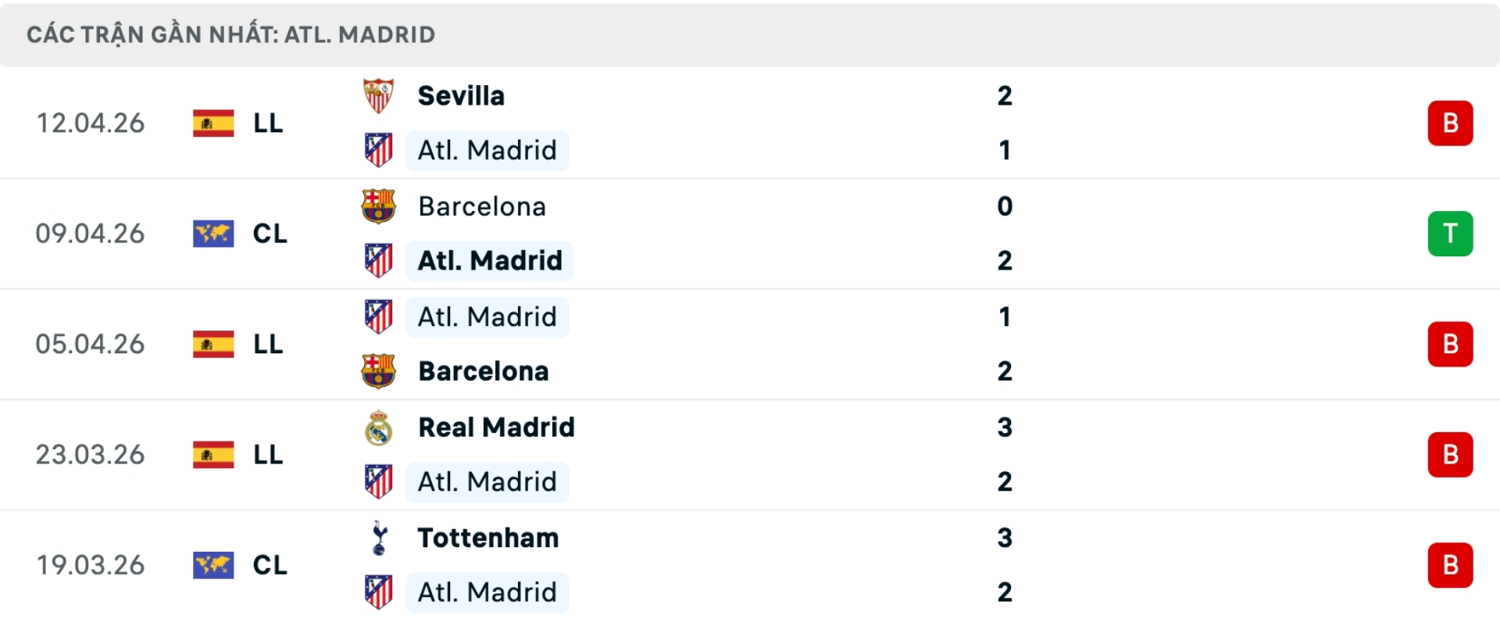Click Atl. Madrid crest in the 12.04.26 match
This screenshot has height=619, width=1500.
click(379, 150)
